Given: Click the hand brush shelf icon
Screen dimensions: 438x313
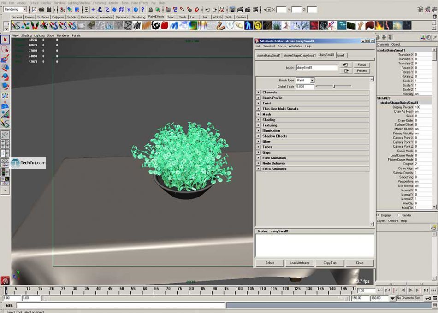Looking at the screenshot, I should [360, 26].
